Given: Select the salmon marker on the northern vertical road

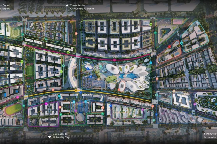Looking at the screenshot, I should [x=76, y=34].
